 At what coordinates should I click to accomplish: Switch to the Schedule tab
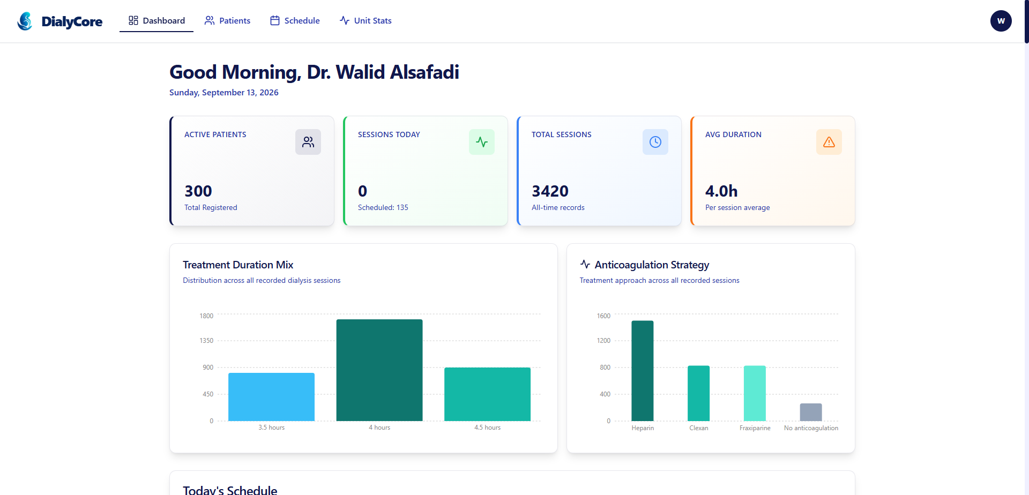pos(295,21)
